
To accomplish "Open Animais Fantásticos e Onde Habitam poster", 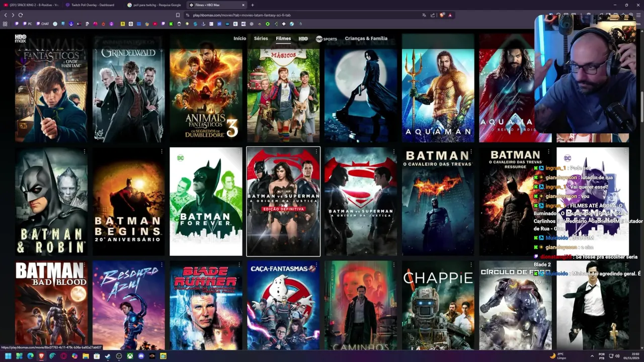I will (51, 88).
